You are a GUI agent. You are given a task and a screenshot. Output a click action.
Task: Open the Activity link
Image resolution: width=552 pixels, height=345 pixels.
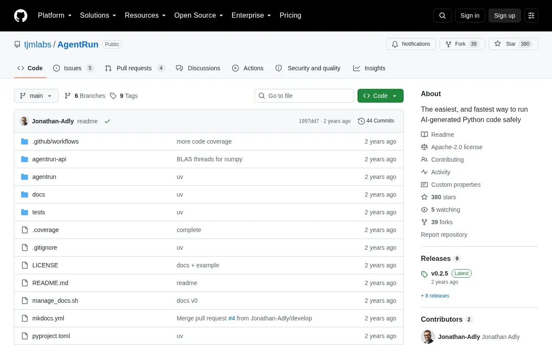click(x=436, y=172)
